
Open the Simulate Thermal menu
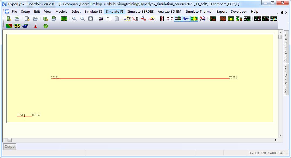point(199,12)
